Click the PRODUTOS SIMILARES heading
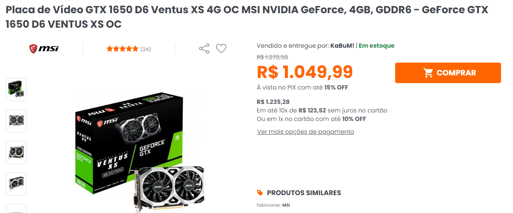The height and width of the screenshot is (213, 513). (x=304, y=193)
